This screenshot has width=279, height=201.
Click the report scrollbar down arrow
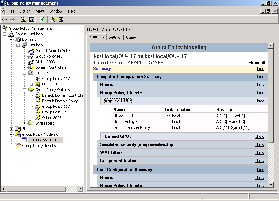[271, 185]
